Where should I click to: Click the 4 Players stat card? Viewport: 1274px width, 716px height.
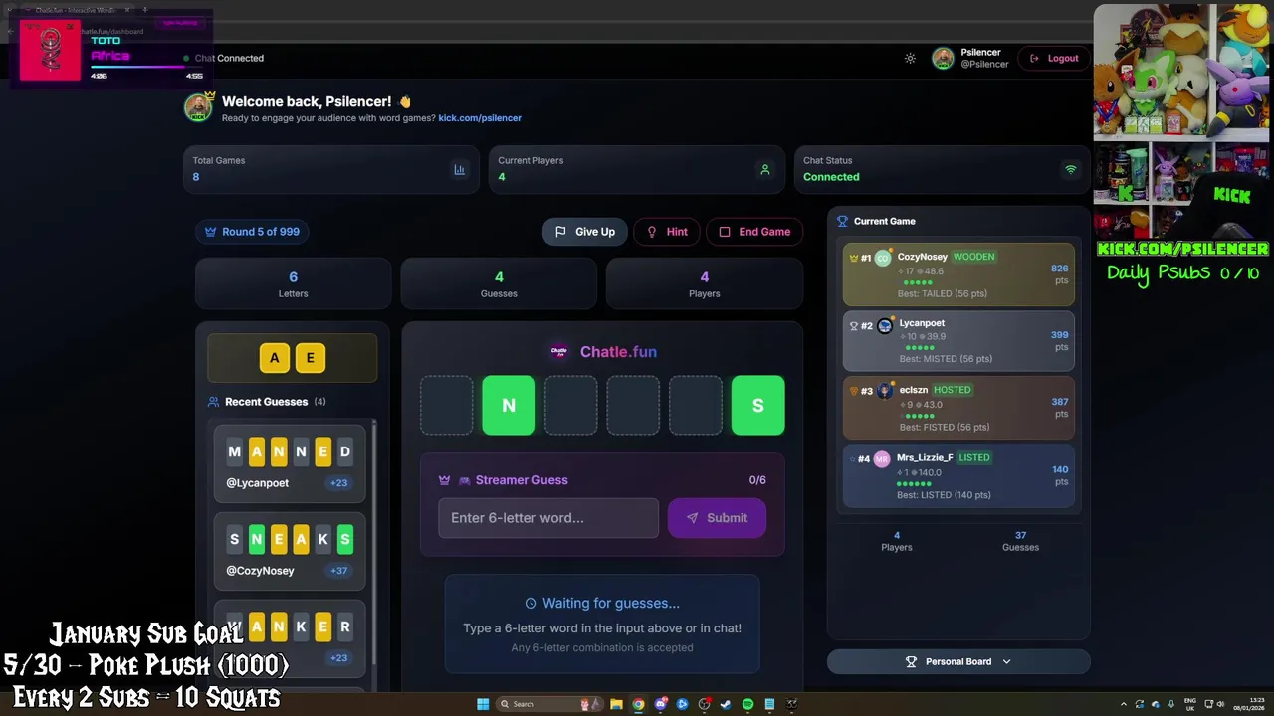click(704, 283)
